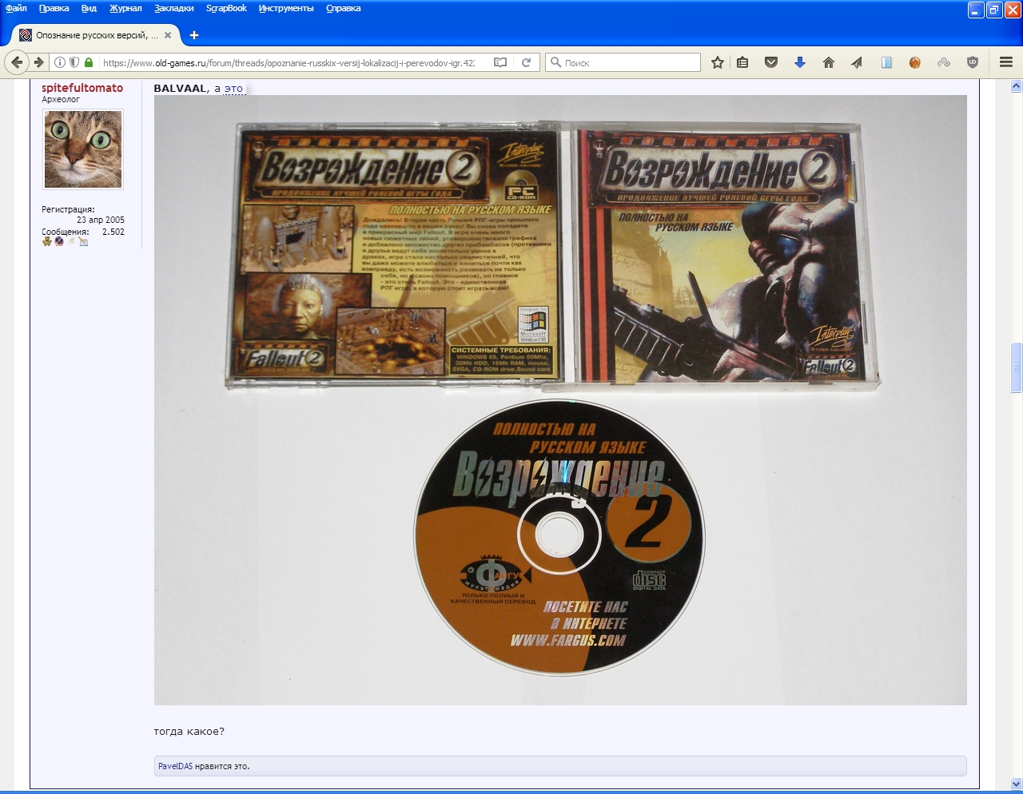Enable reader view for this page

coord(500,62)
